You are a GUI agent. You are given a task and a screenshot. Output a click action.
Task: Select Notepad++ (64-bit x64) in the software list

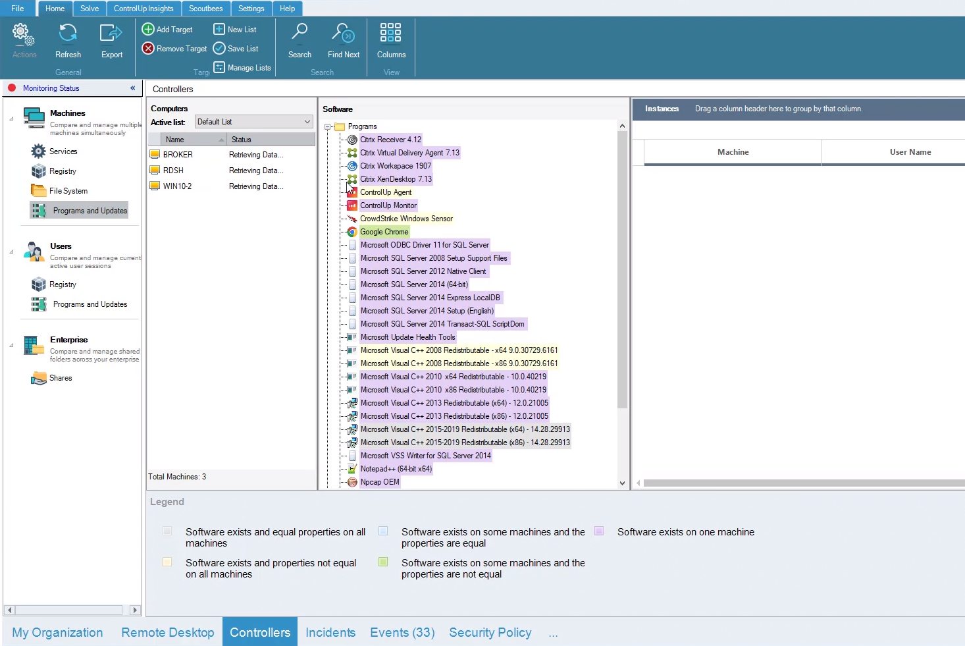pos(396,469)
